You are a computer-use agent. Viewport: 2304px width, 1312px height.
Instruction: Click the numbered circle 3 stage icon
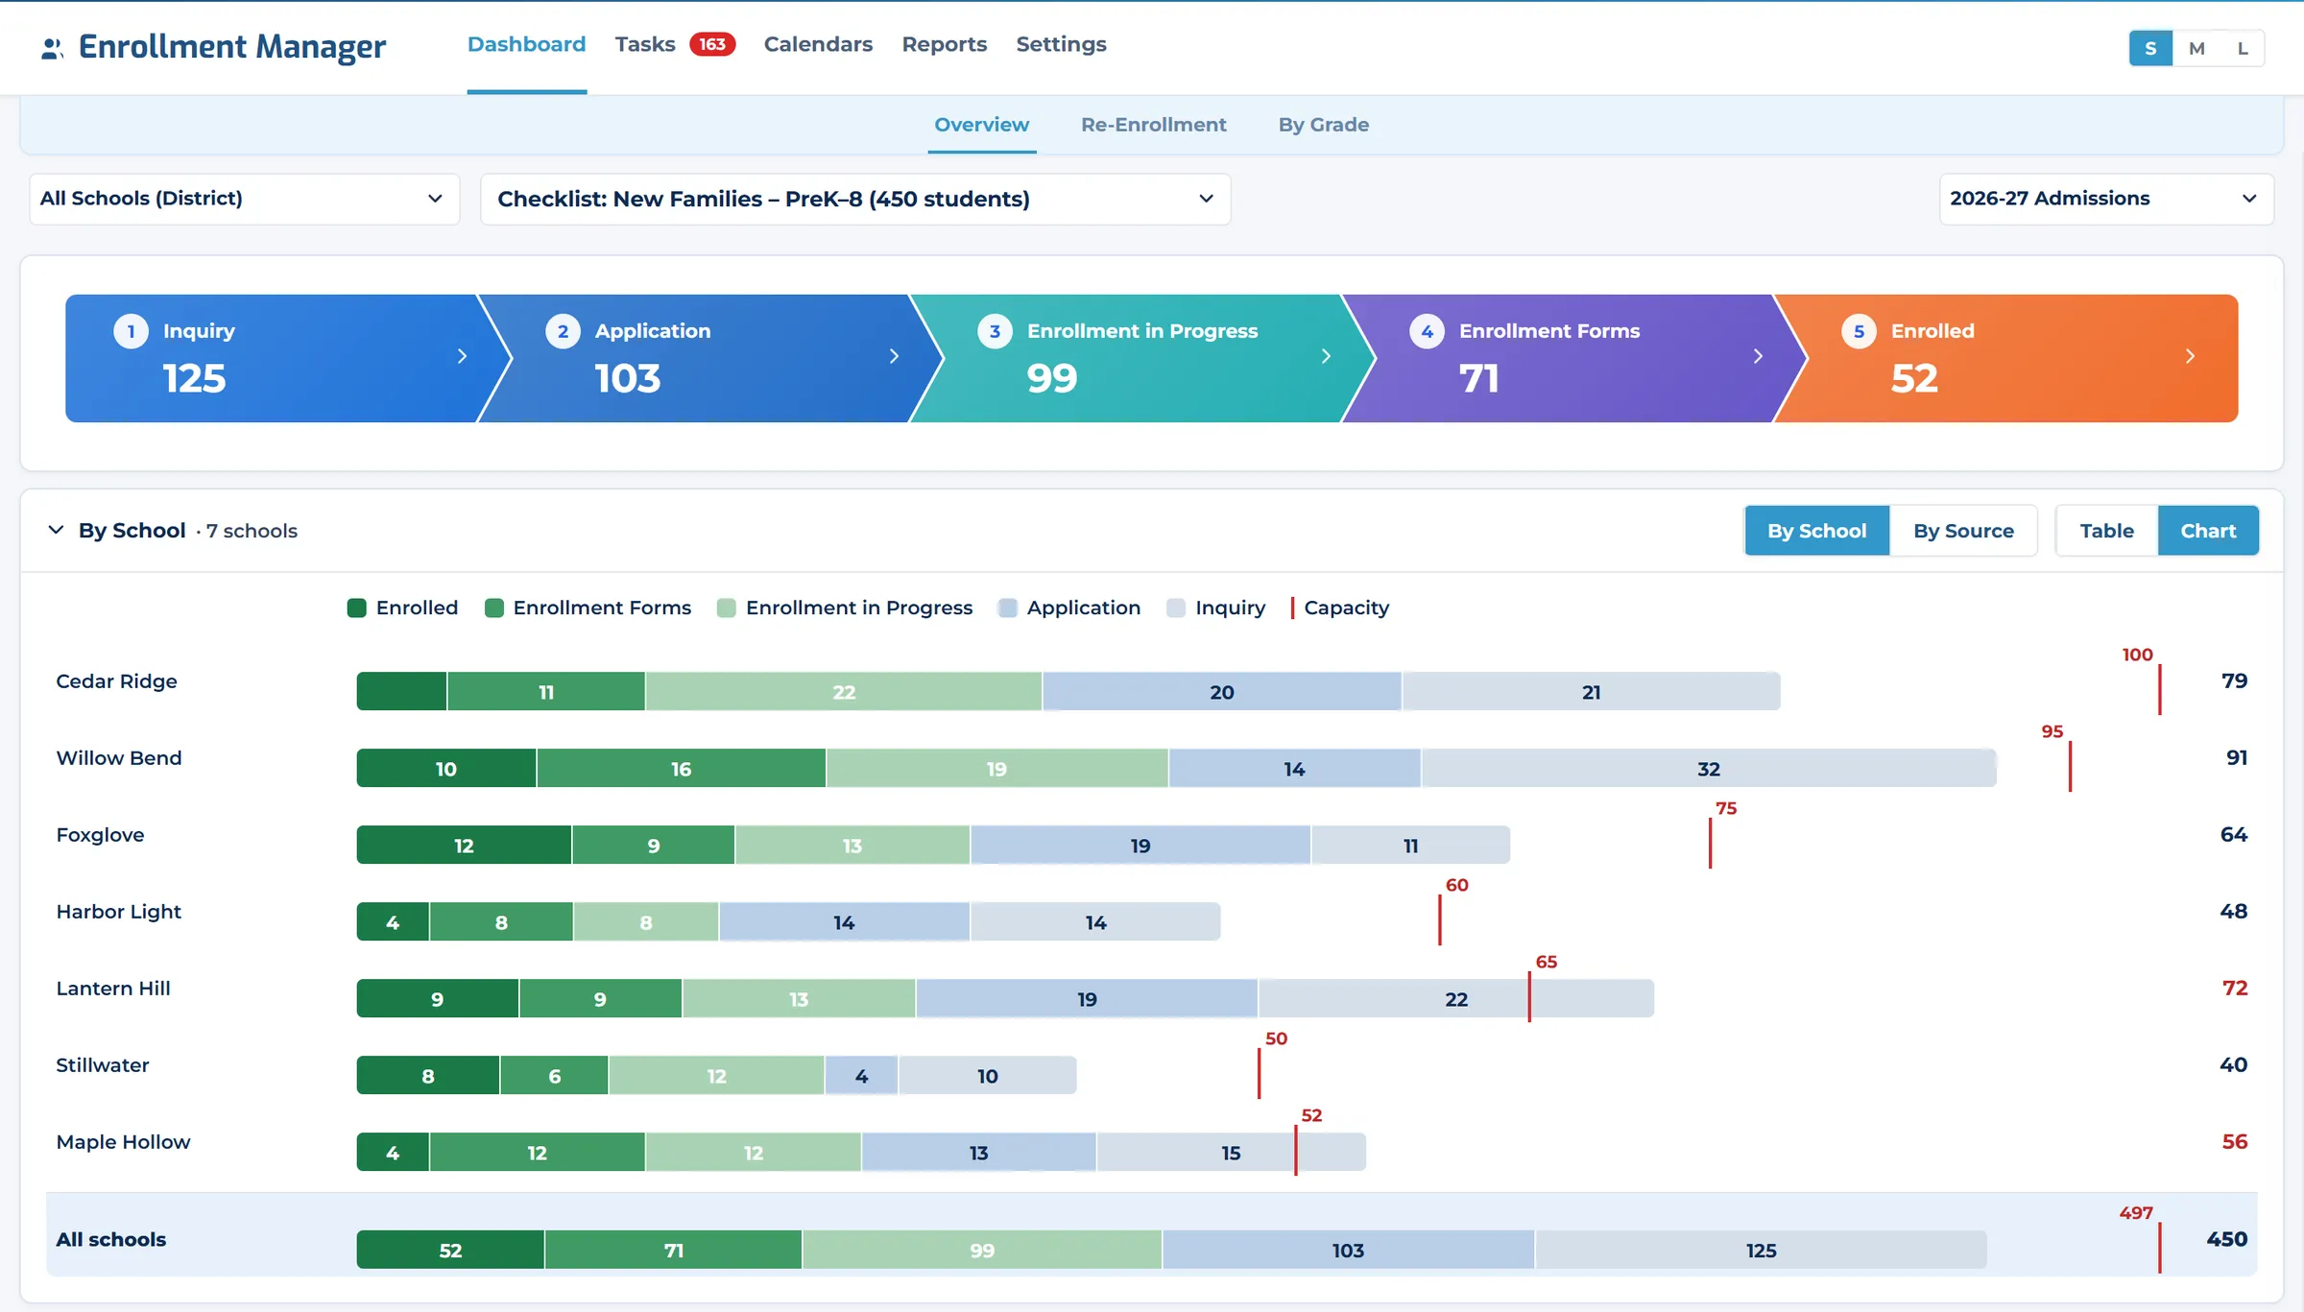pyautogui.click(x=995, y=331)
